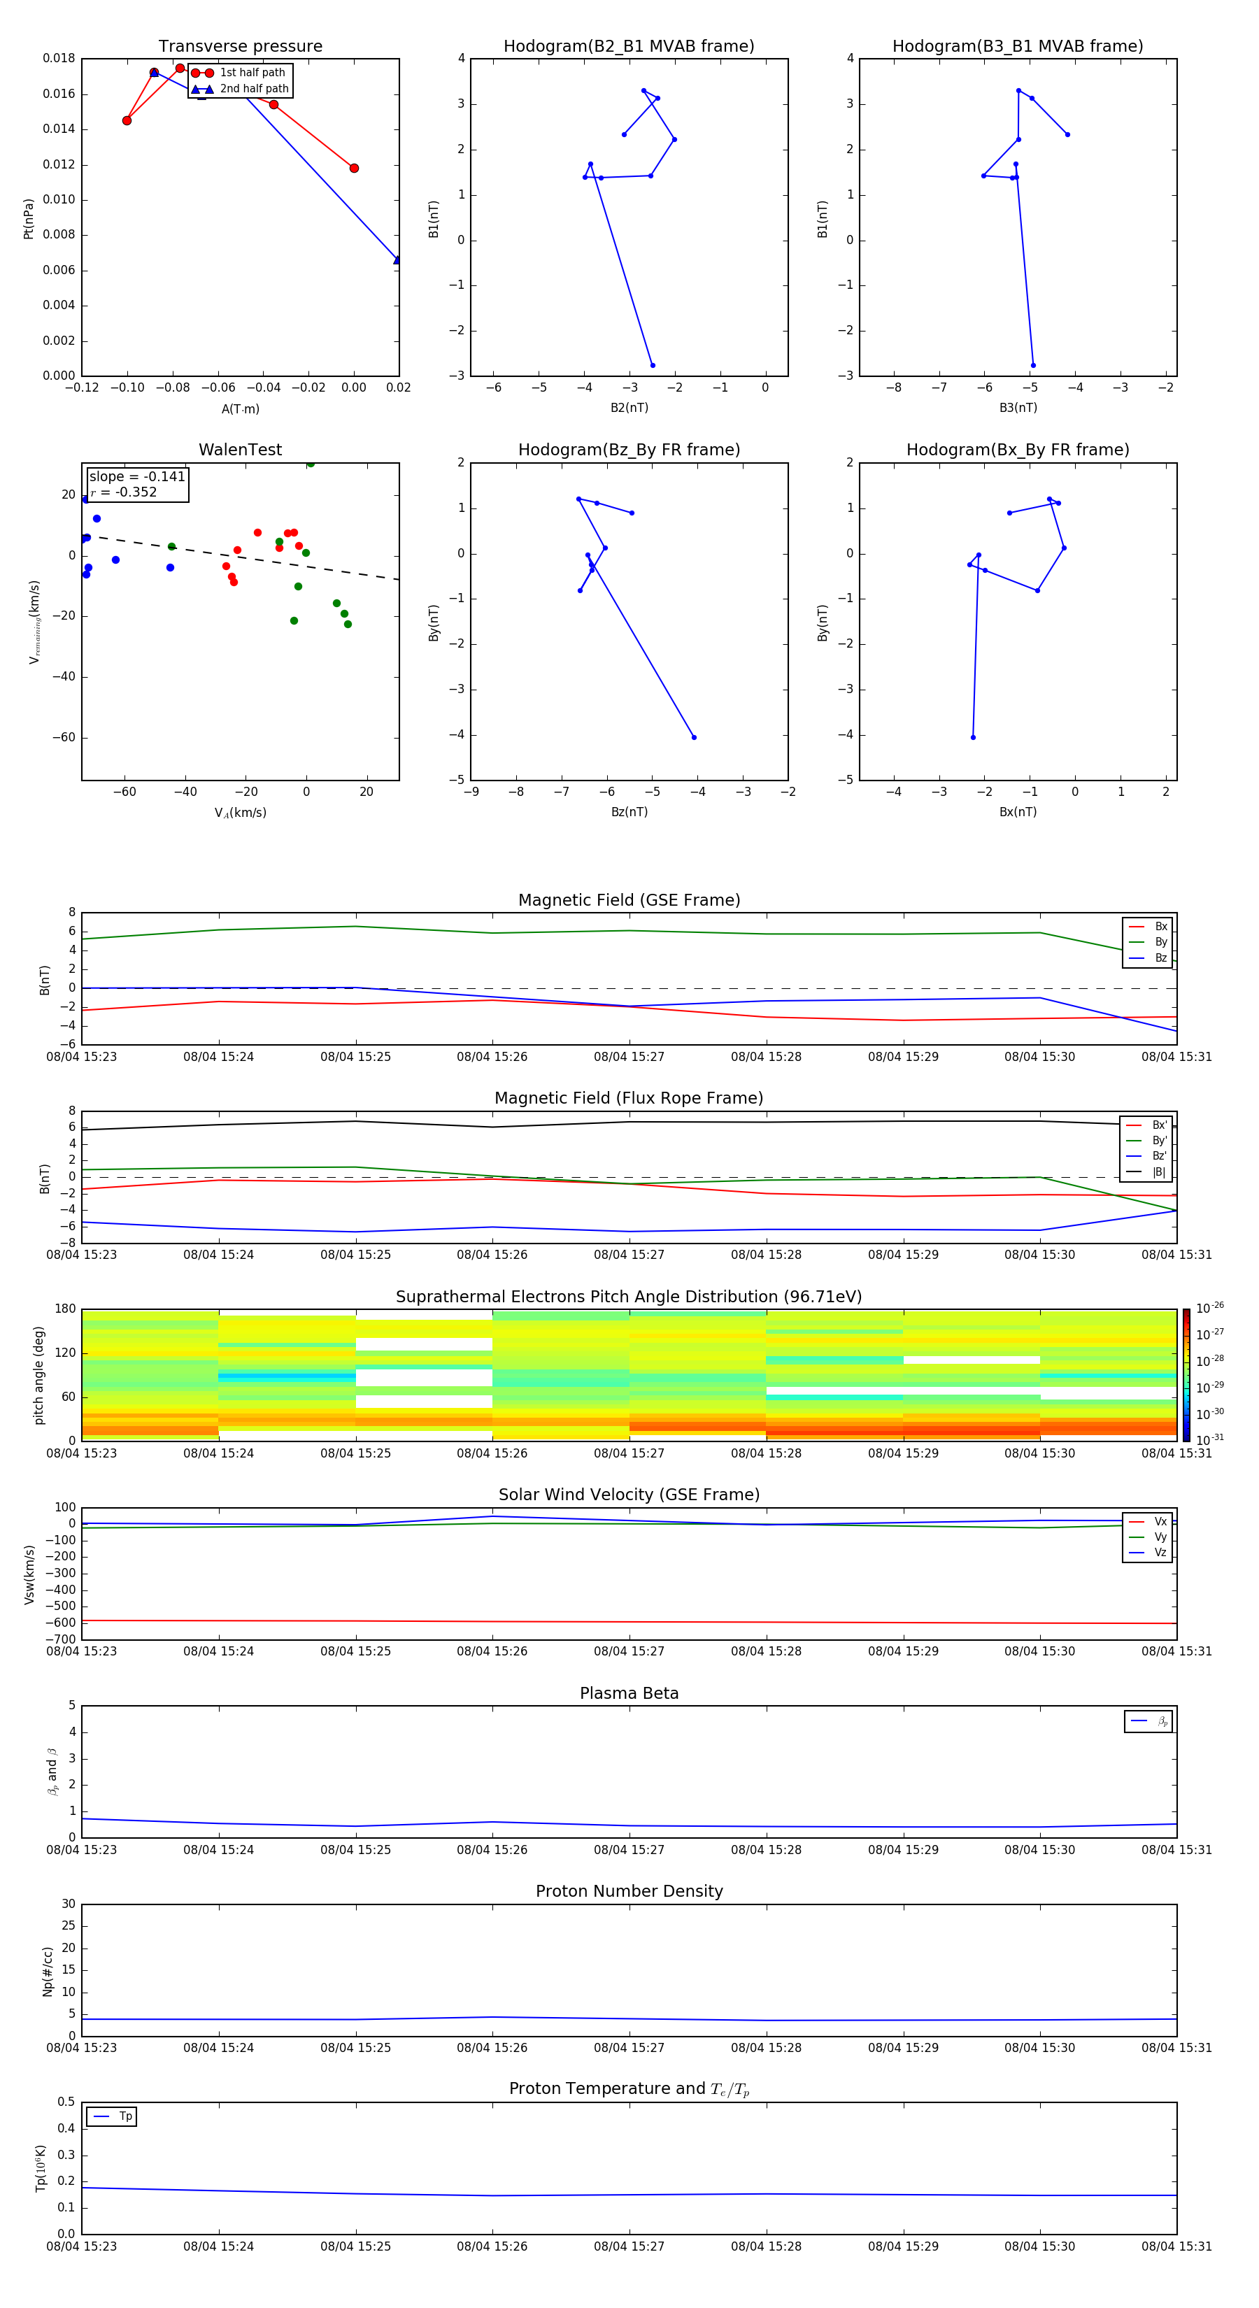Click the beta_p legend in Plasma Beta plot
Screen dimensions: 1259x2308
click(x=1148, y=1721)
